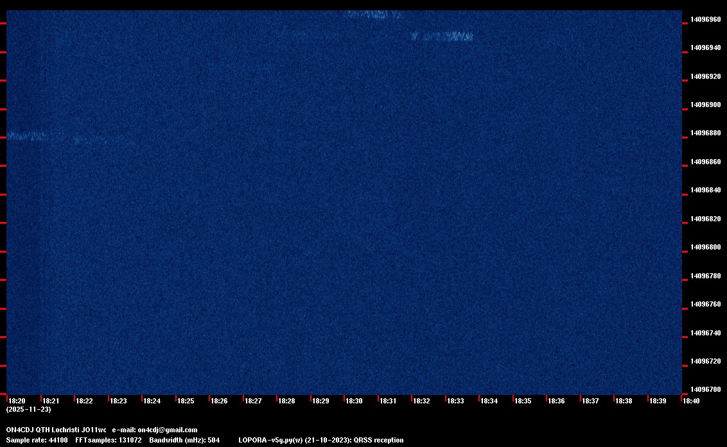Click the signal trace near 14096950 at 18:32
The image size is (727, 447).
pos(442,36)
